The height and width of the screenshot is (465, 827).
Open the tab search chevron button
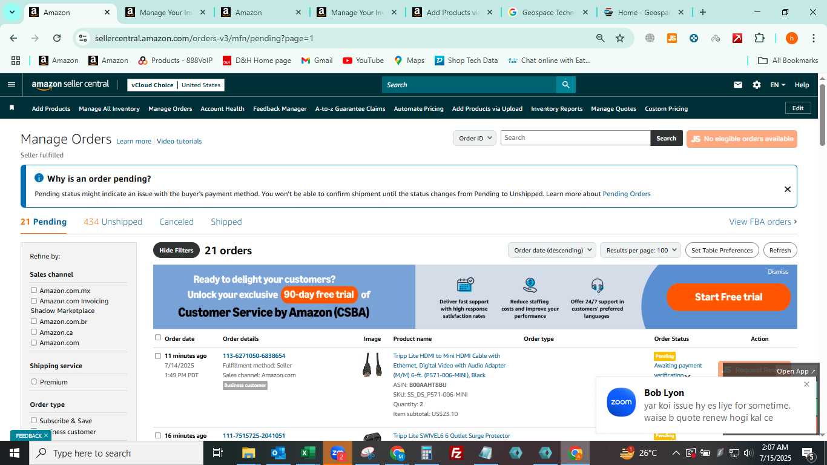12,12
